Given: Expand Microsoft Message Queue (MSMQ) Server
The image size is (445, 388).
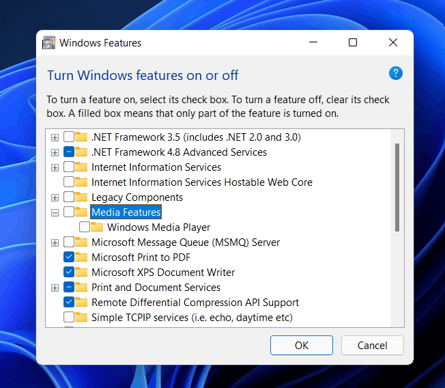Looking at the screenshot, I should click(x=55, y=242).
